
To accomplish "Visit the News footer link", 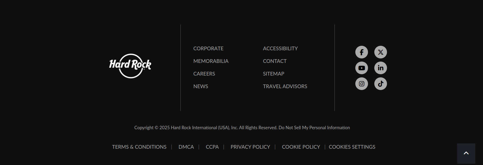I will [x=201, y=86].
